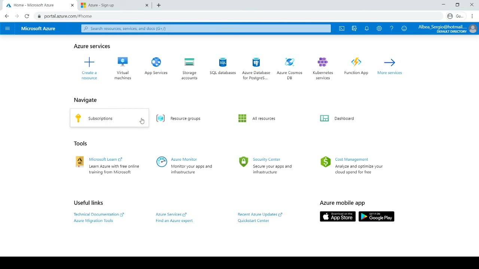Click the Dashboard icon
This screenshot has width=479, height=269.
pos(324,118)
